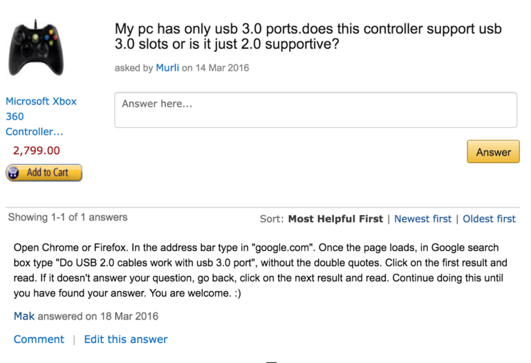Sort answers by Oldest first

pos(489,218)
